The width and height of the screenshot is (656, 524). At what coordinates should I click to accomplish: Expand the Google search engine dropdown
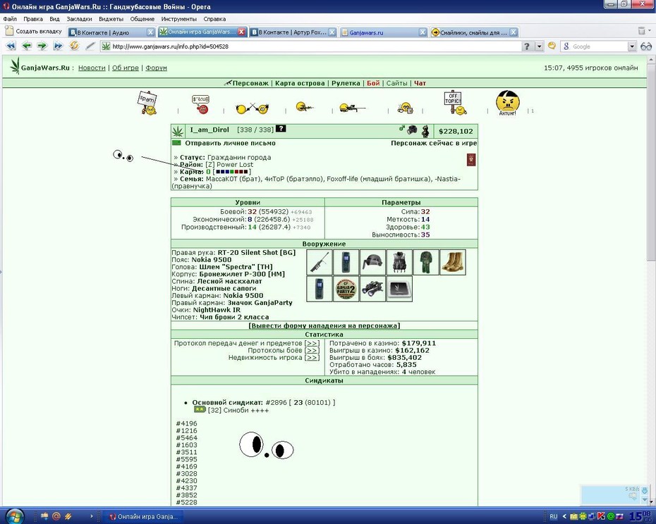point(632,46)
